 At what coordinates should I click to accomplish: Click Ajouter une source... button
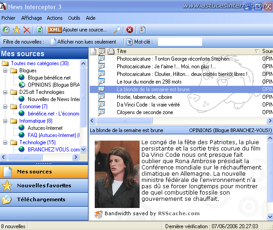coord(77,30)
